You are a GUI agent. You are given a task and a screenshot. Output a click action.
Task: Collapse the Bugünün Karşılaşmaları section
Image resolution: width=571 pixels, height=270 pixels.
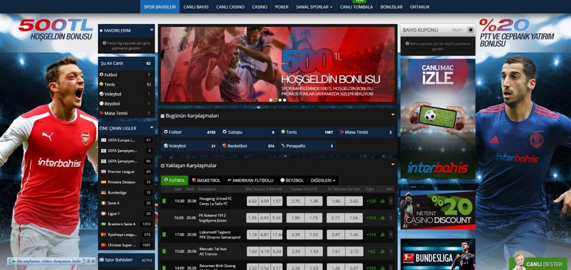pos(393,115)
